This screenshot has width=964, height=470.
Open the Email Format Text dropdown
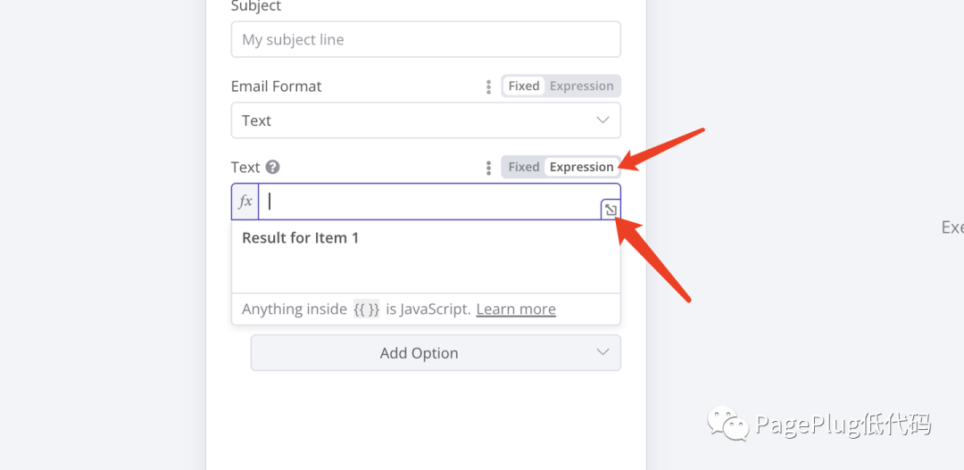coord(411,120)
